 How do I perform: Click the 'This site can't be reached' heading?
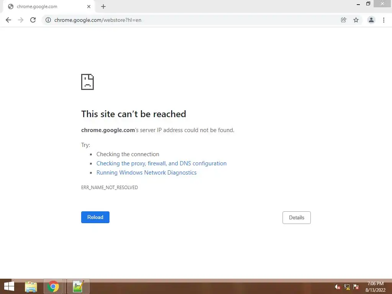click(x=134, y=114)
